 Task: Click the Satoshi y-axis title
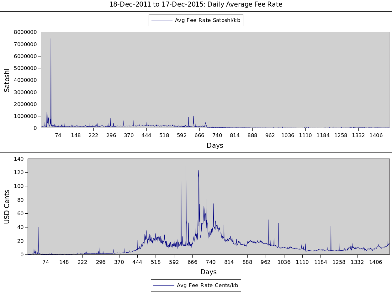pyautogui.click(x=7, y=80)
